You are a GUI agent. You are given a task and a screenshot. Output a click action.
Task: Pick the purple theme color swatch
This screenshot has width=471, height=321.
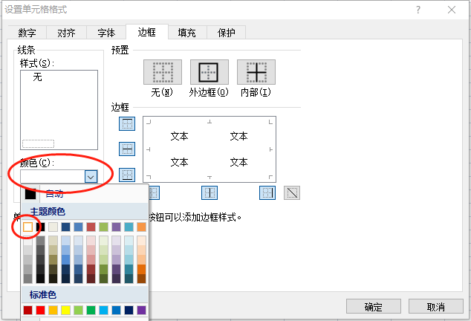[x=116, y=227]
